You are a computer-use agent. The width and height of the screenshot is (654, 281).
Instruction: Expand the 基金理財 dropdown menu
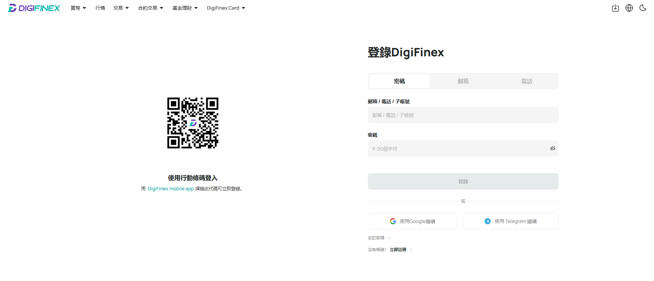(x=185, y=8)
